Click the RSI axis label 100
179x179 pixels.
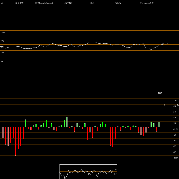(x=3, y=33)
